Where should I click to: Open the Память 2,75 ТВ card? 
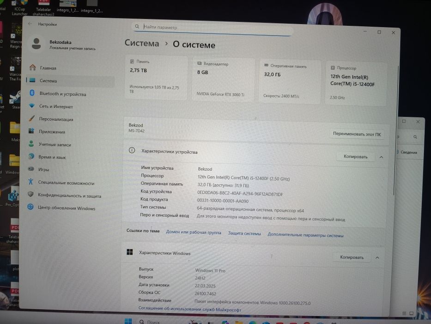[x=157, y=77]
